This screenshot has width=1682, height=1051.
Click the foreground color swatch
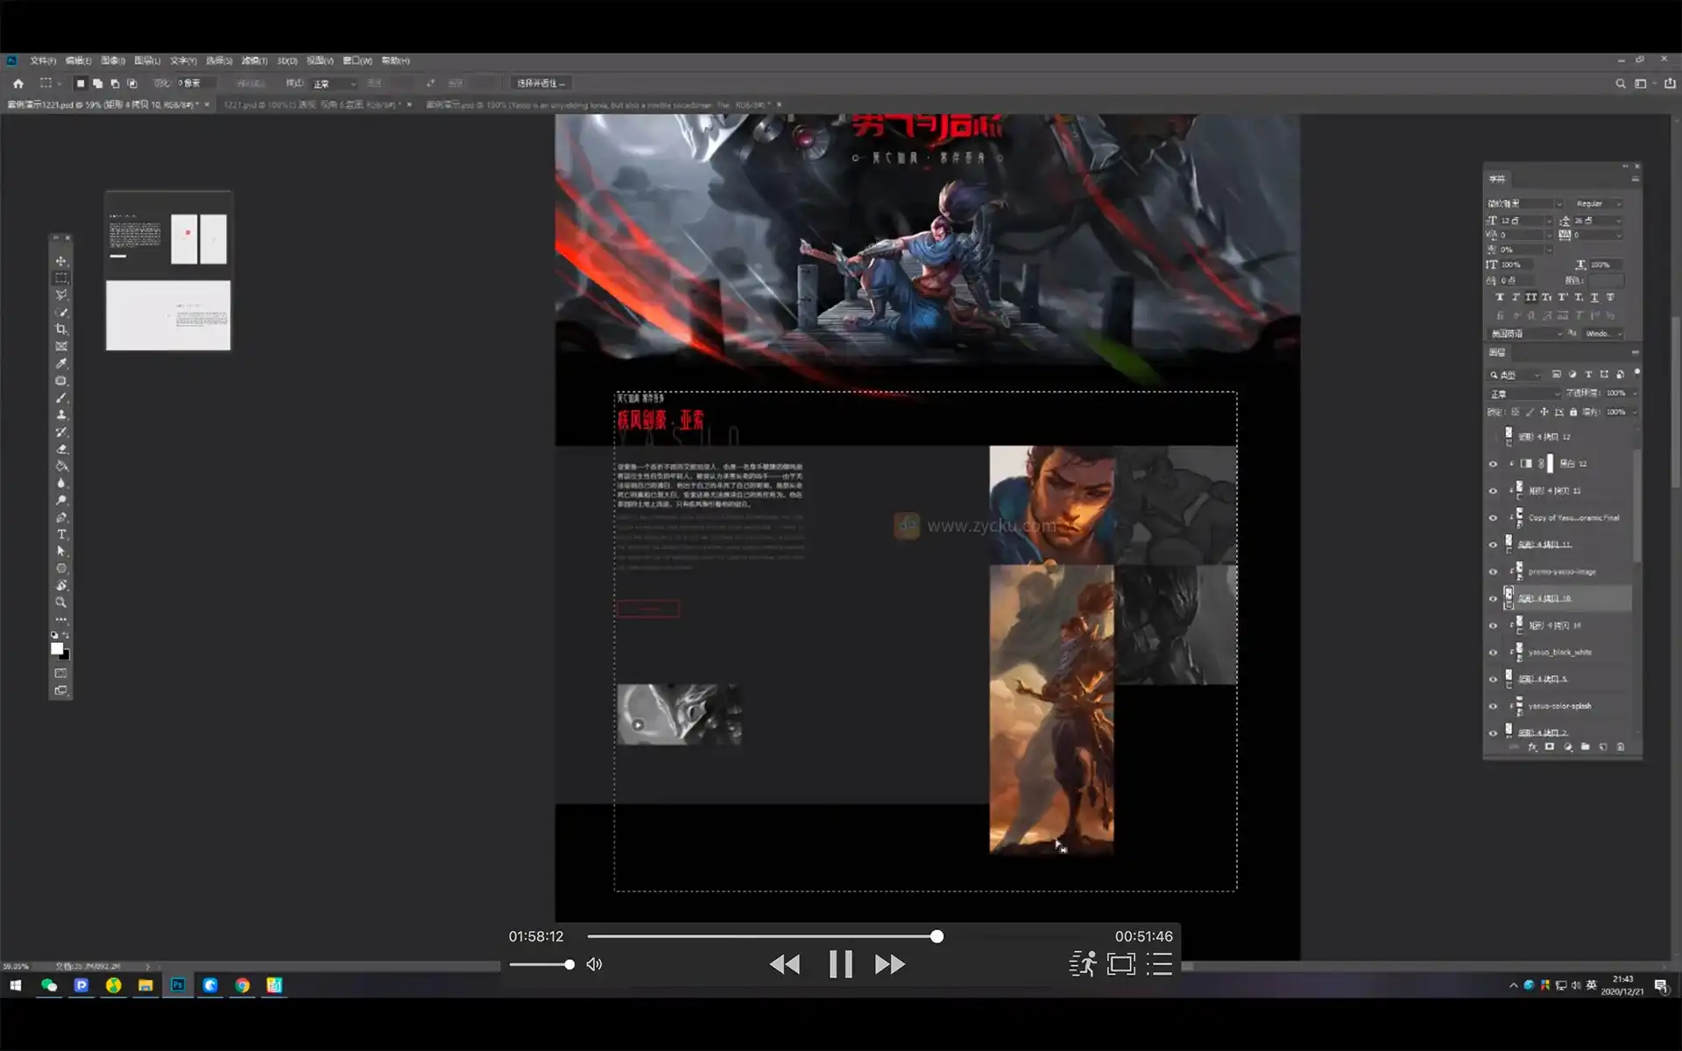[56, 648]
